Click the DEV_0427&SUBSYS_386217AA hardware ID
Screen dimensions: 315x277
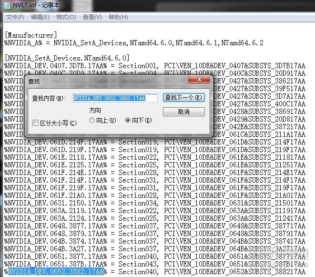point(260,81)
